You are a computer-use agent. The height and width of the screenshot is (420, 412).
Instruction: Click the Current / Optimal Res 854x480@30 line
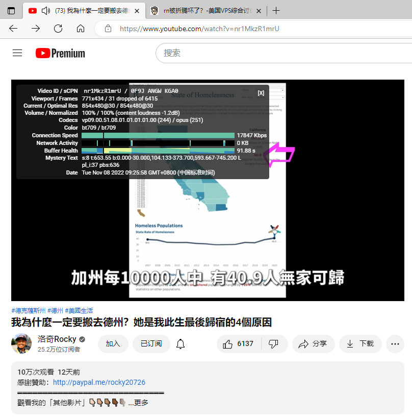(117, 106)
